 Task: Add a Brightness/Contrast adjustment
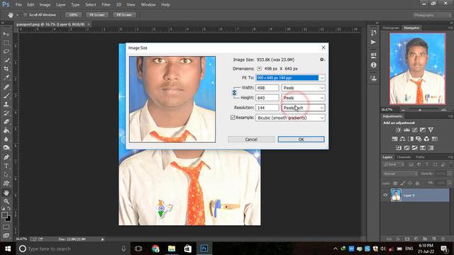pos(399,130)
